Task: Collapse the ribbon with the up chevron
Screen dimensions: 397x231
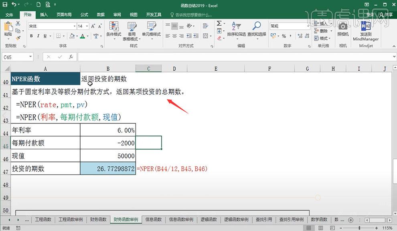Action: point(394,46)
